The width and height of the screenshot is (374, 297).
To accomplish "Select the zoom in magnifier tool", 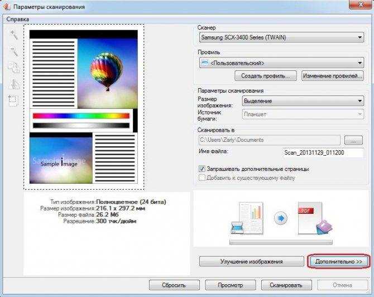I will [13, 35].
